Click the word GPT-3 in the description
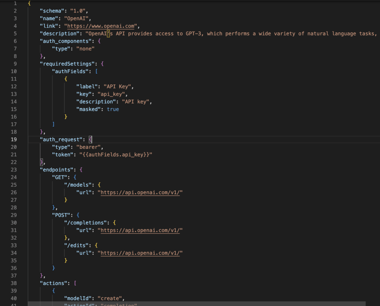The width and height of the screenshot is (380, 306). (x=193, y=34)
